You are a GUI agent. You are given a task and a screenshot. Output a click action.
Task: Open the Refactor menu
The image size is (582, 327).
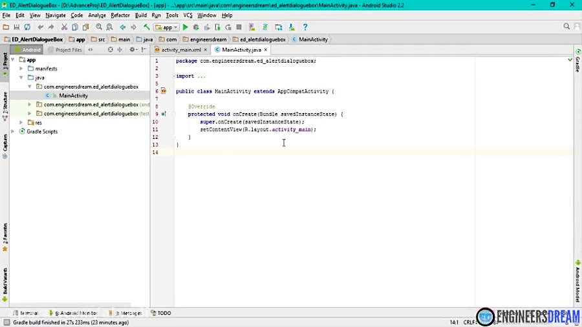pos(120,15)
